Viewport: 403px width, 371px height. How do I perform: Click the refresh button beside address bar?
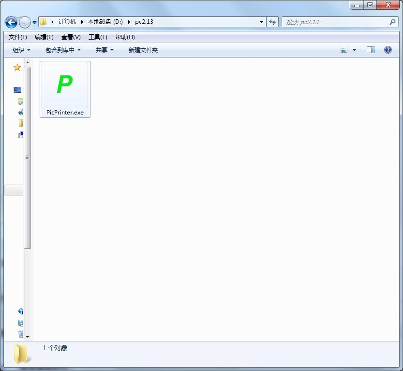point(272,22)
